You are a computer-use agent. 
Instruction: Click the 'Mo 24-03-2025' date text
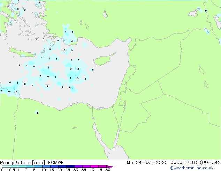(x=147, y=163)
